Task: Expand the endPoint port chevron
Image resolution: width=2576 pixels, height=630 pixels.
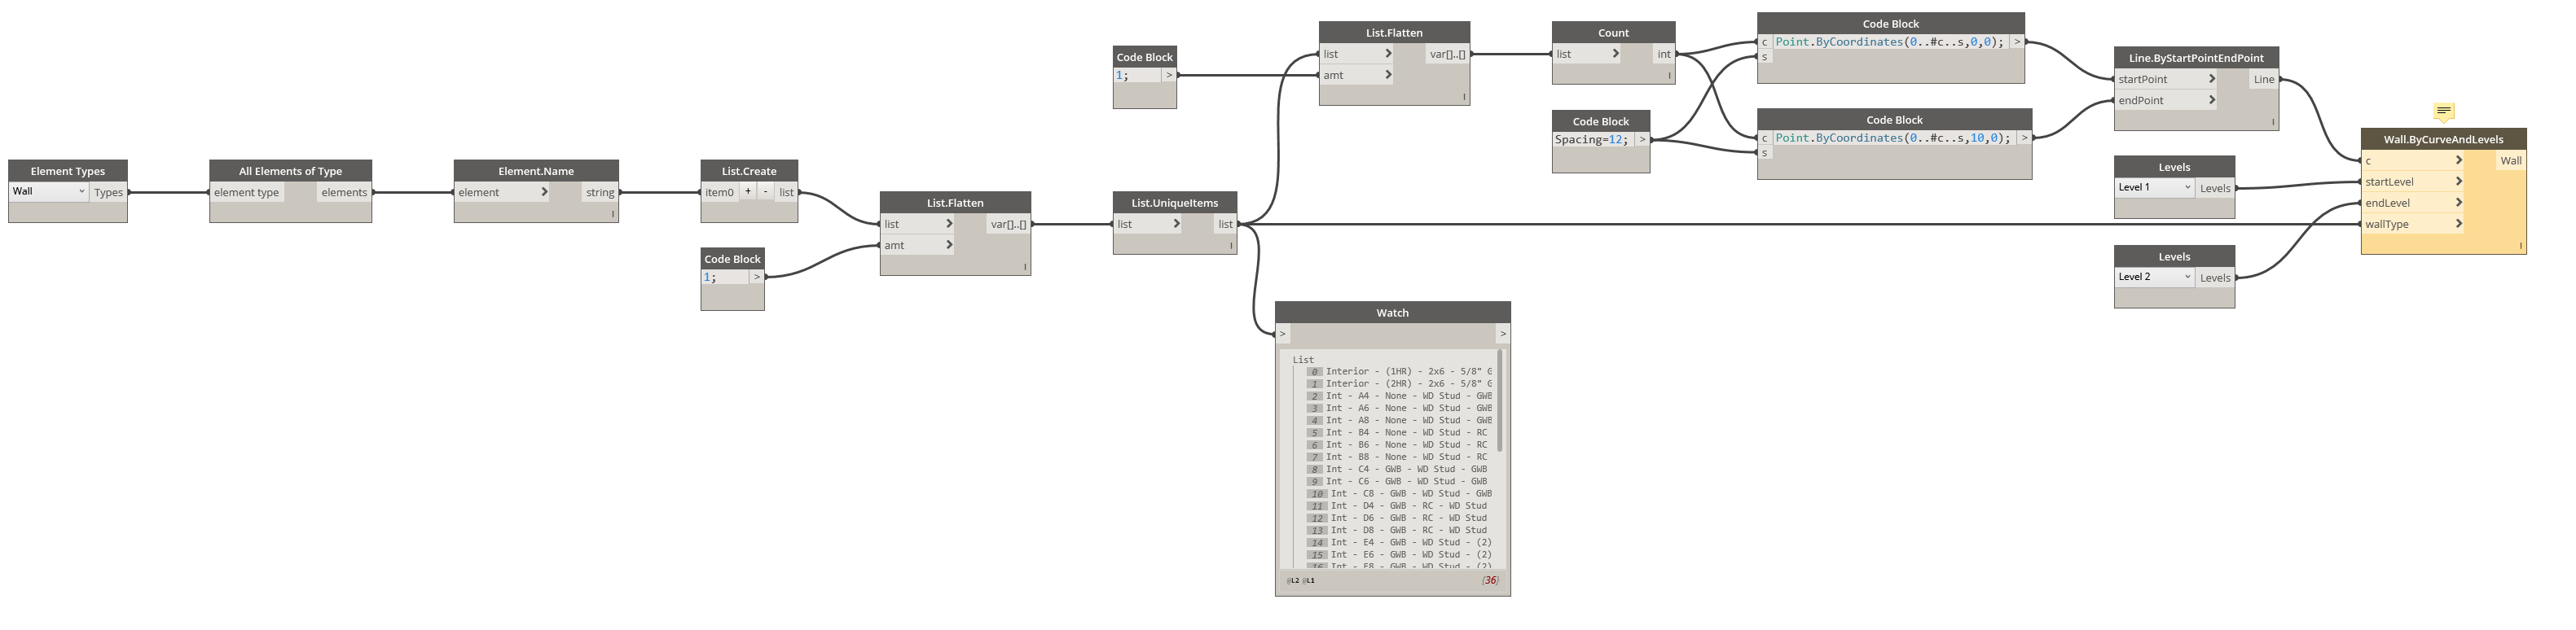Action: pyautogui.click(x=2211, y=100)
